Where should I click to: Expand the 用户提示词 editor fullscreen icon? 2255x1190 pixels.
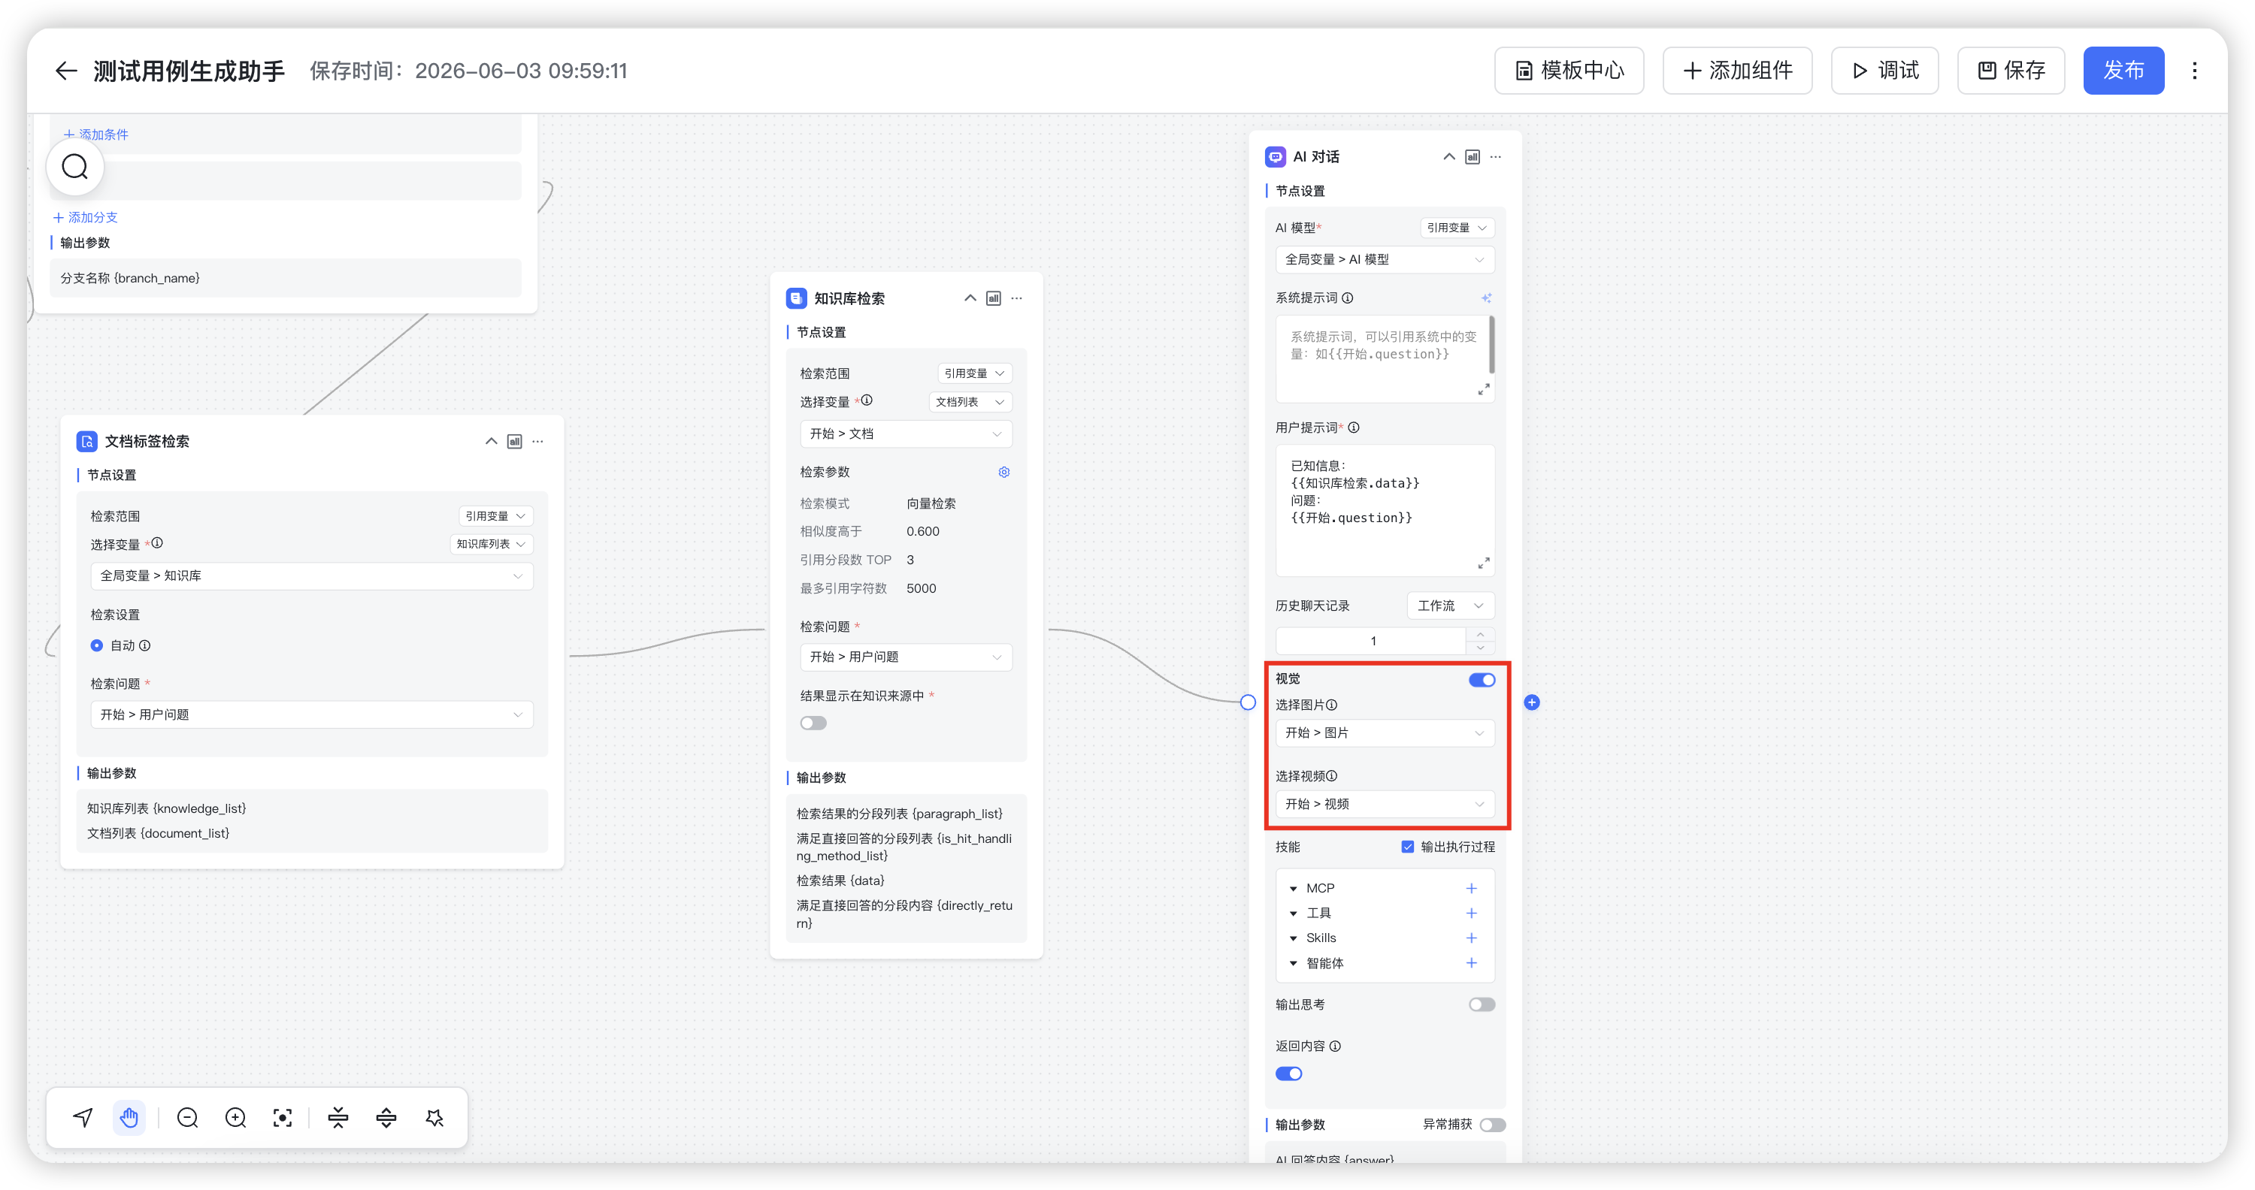click(x=1484, y=563)
